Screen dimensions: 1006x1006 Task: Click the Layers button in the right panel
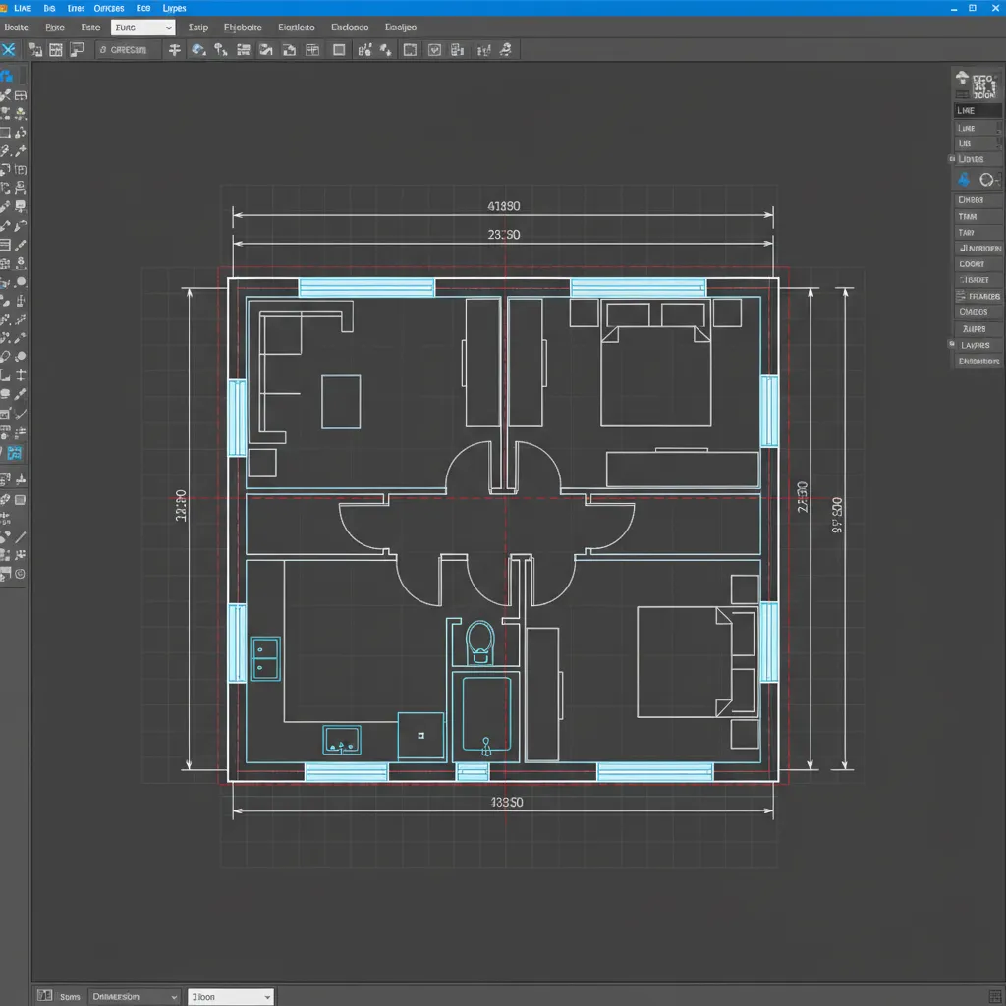[976, 345]
